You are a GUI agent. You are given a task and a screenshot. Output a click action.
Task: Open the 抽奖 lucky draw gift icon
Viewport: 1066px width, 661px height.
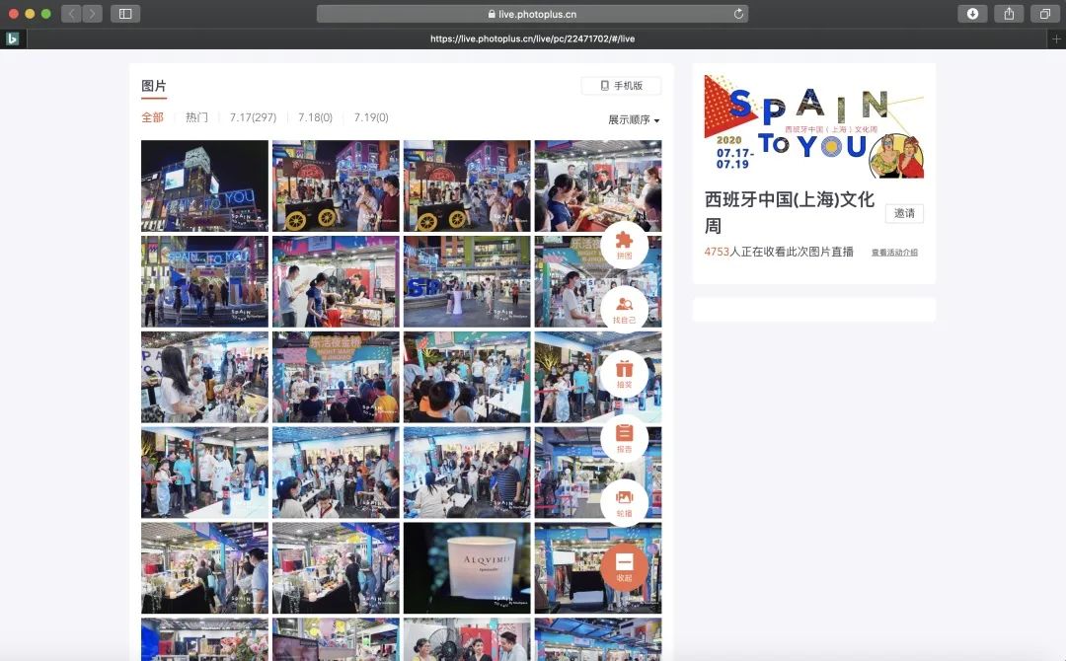625,373
